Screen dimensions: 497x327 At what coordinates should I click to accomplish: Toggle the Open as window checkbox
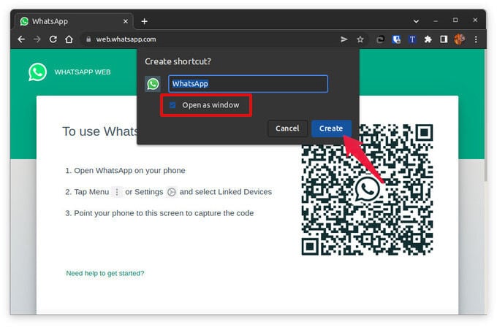[x=172, y=105]
